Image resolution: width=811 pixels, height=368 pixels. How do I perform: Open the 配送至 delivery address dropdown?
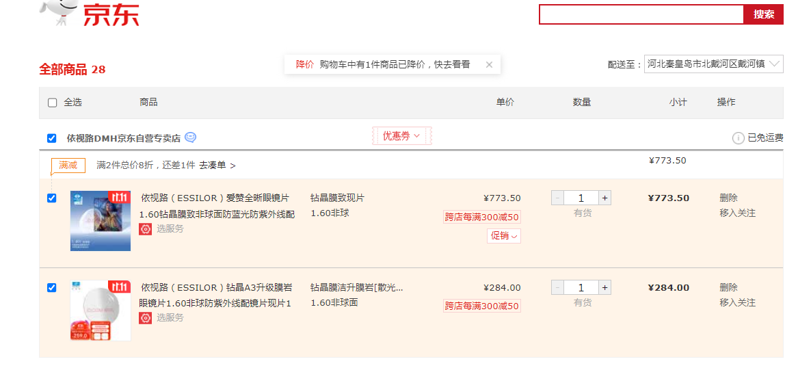pyautogui.click(x=714, y=64)
